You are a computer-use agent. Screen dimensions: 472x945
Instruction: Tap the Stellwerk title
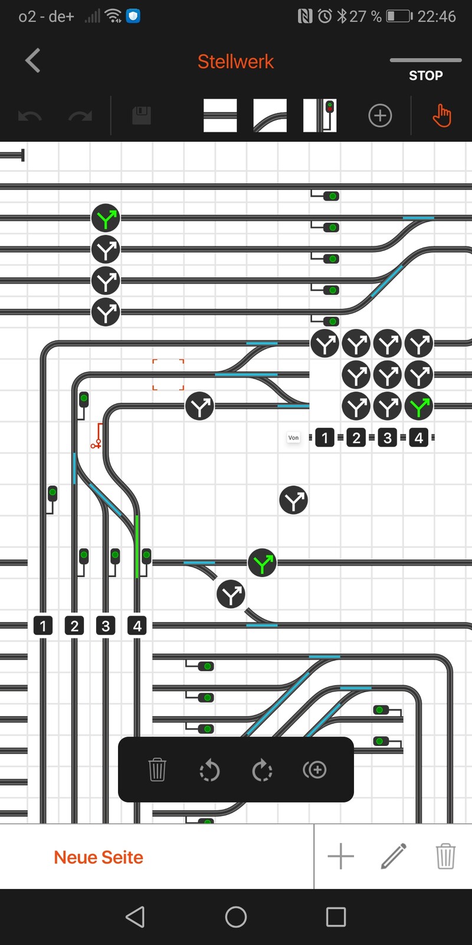[235, 61]
